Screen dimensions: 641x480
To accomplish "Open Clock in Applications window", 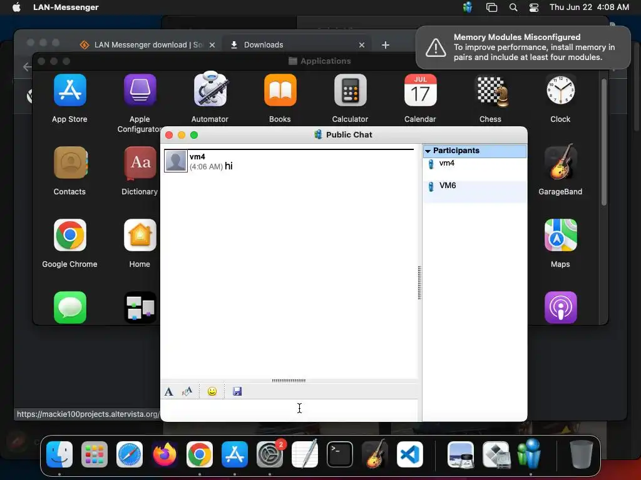I will coord(560,90).
